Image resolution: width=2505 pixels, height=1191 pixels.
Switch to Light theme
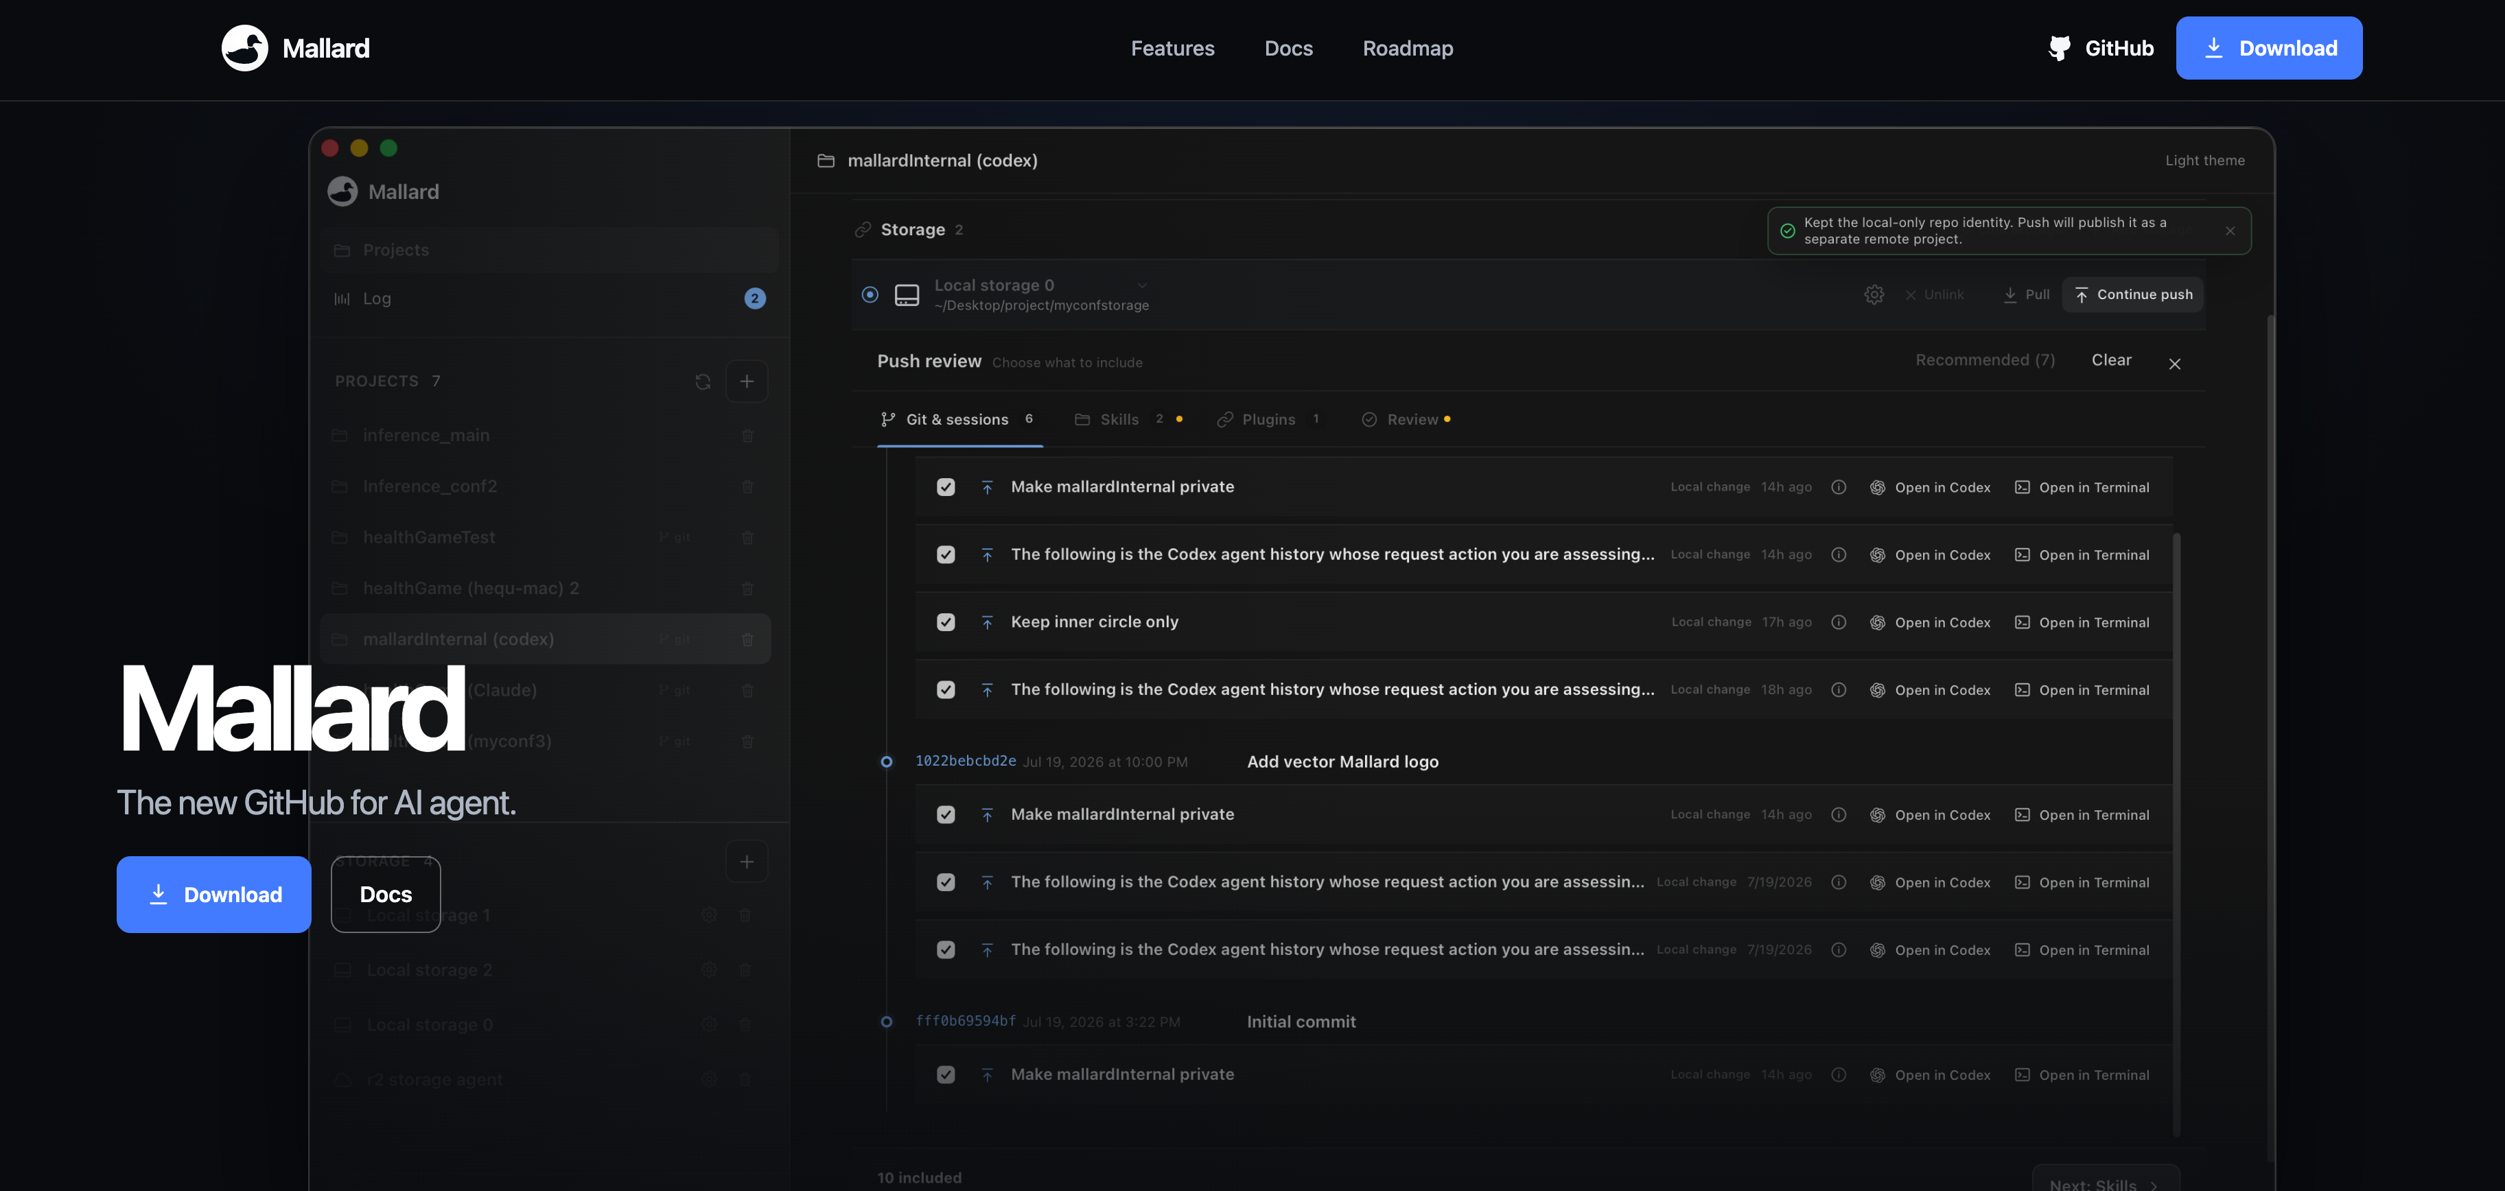pos(2204,161)
